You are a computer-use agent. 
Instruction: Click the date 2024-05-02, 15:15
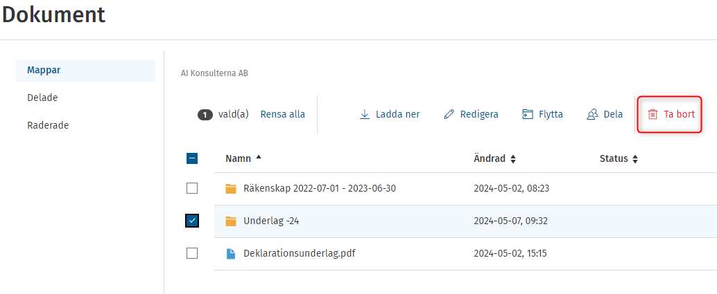click(510, 253)
